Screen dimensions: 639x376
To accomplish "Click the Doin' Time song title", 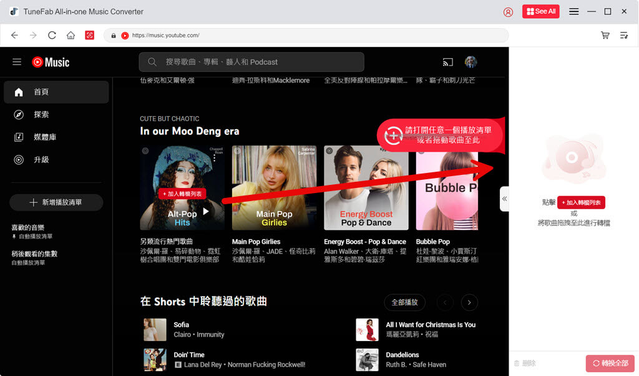I will click(189, 355).
